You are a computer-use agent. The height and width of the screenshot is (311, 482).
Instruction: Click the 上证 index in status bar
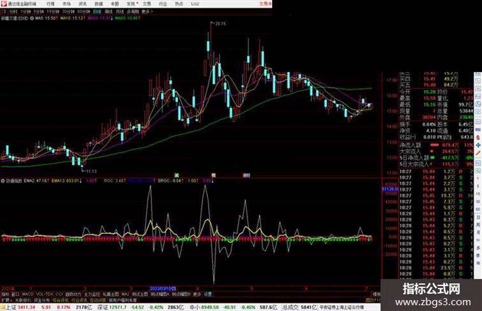pyautogui.click(x=11, y=307)
